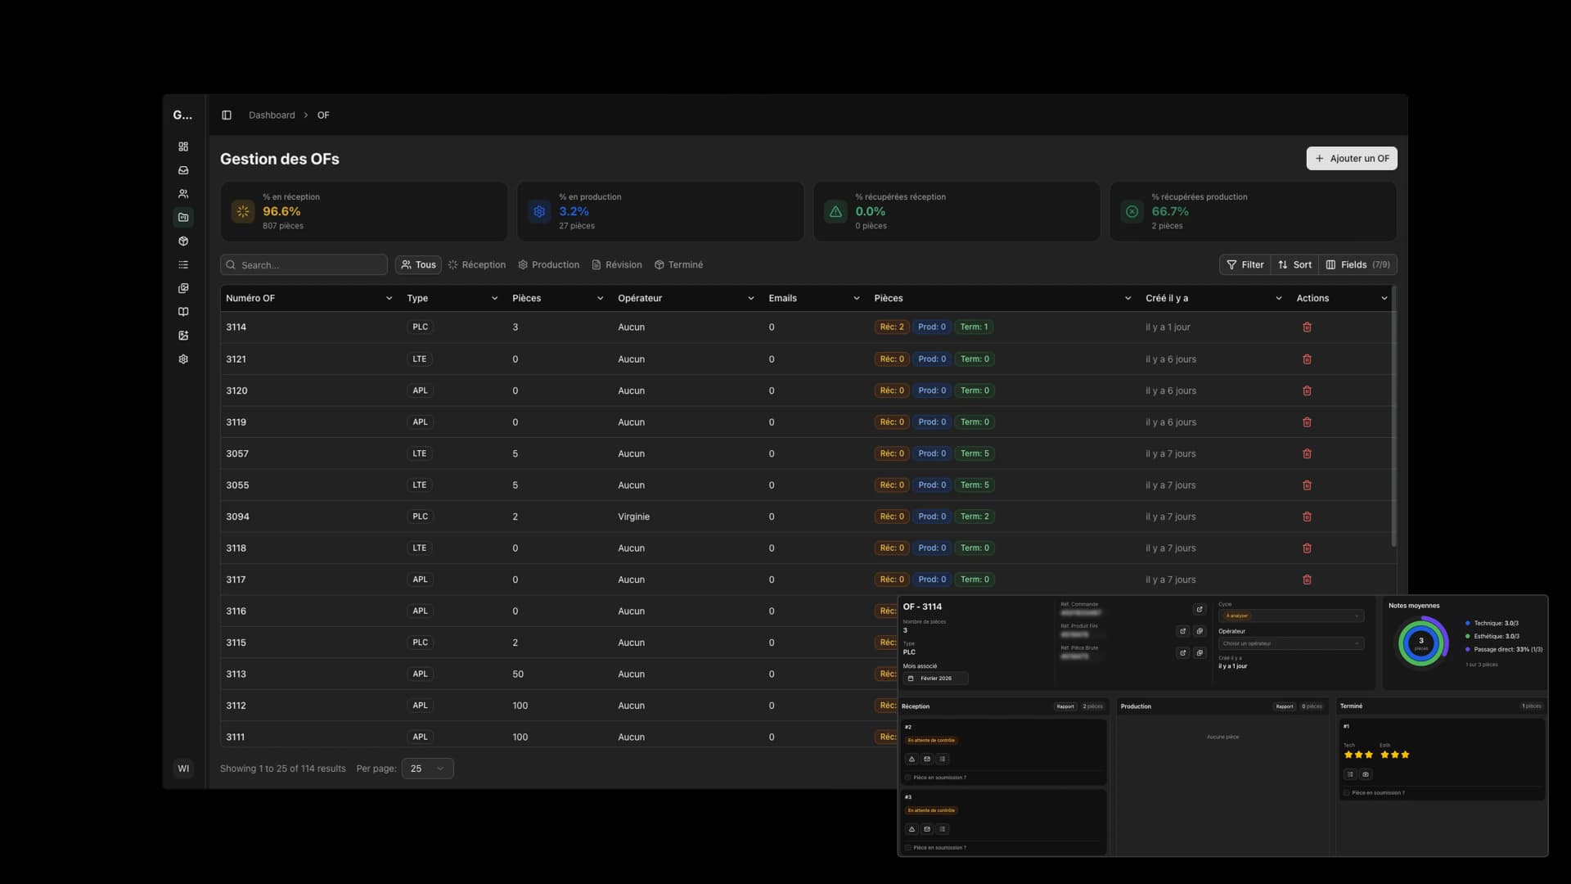Viewport: 1571px width, 884px height.
Task: Open the inbox icon in sidebar
Action: (x=183, y=170)
